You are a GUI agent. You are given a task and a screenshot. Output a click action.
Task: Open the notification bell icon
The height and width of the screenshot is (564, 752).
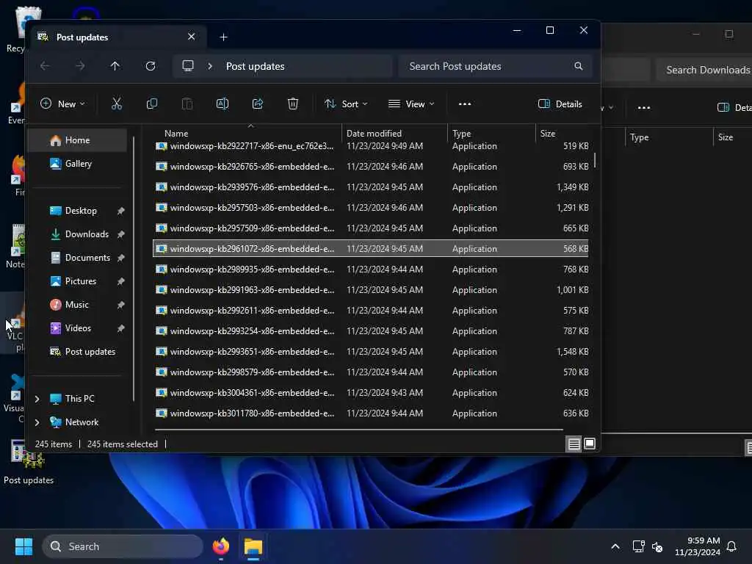[x=731, y=546]
